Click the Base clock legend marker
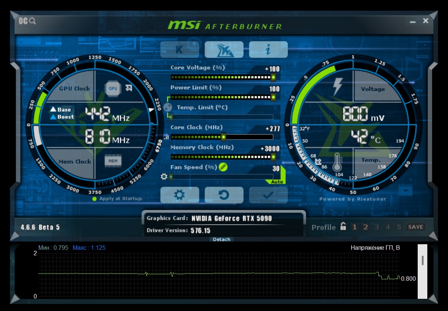This screenshot has width=448, height=311. point(61,110)
